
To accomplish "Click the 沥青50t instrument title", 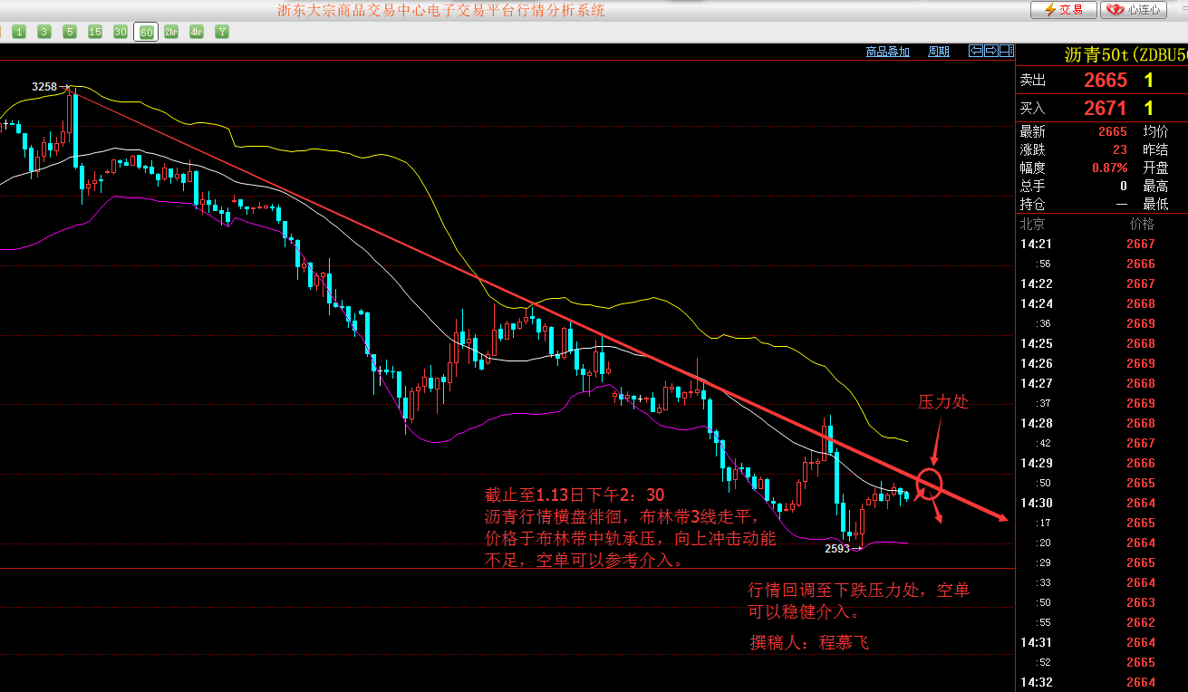I will click(x=1125, y=53).
